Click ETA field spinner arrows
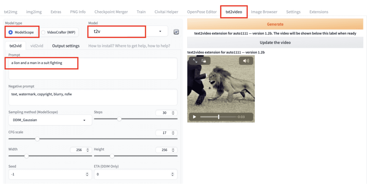 [x=173, y=174]
